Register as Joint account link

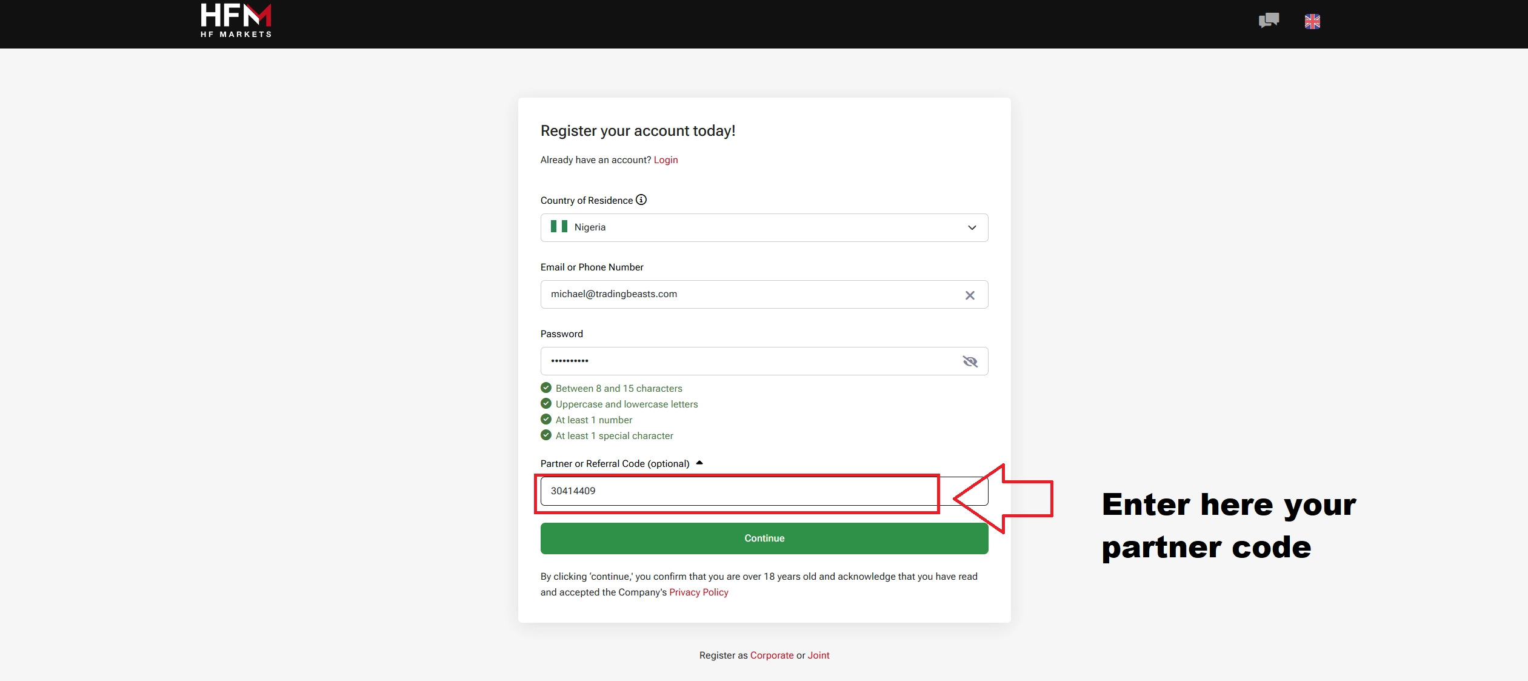coord(818,655)
